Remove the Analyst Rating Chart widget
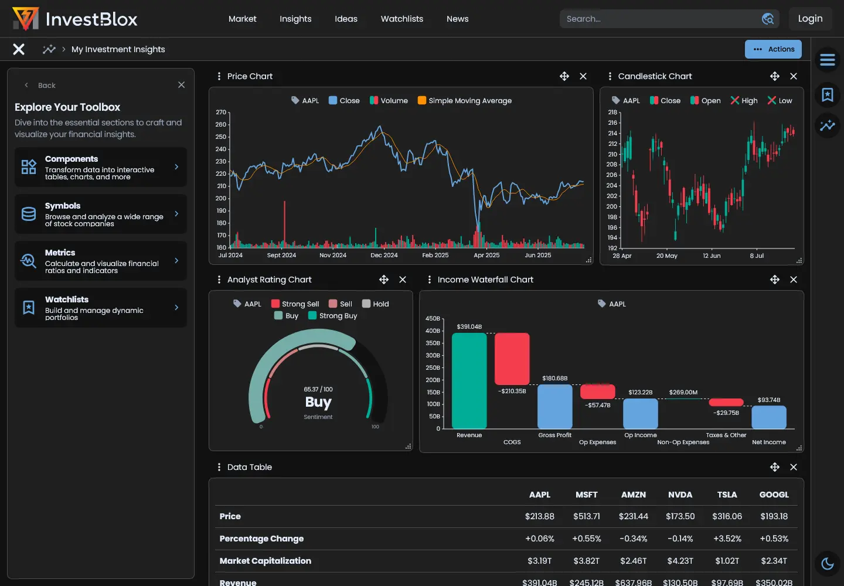This screenshot has height=586, width=844. point(403,280)
